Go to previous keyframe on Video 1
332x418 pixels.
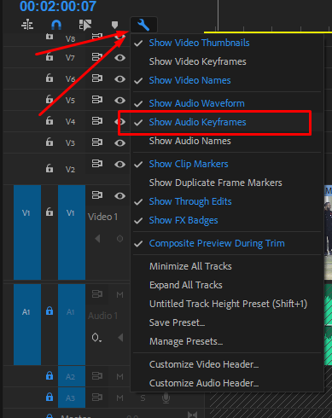[97, 238]
